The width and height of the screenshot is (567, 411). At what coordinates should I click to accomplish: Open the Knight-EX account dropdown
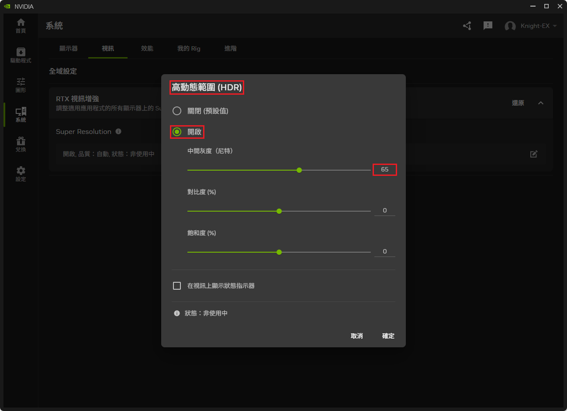click(555, 26)
